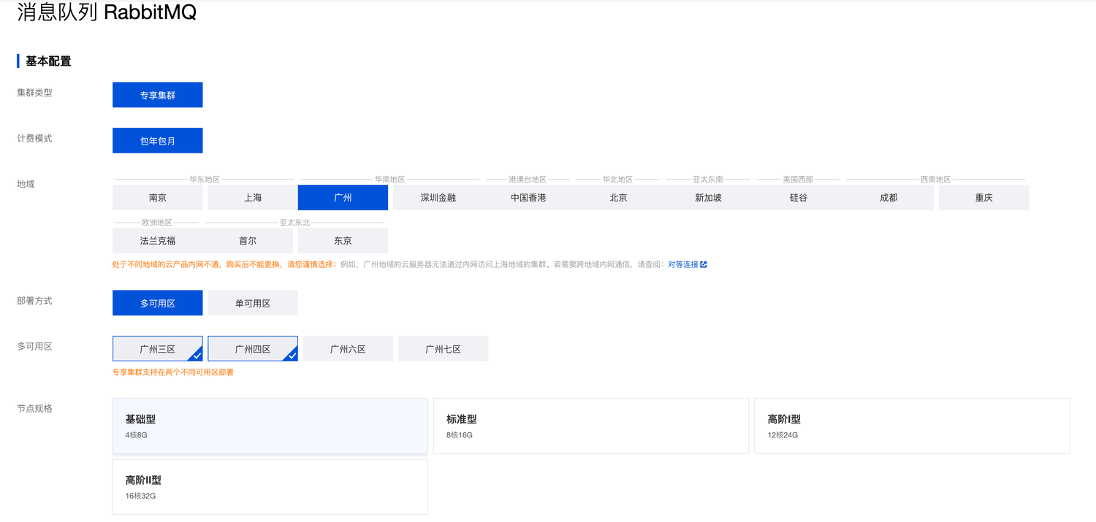Click the 港澳台地区 region group label
1096x522 pixels.
click(528, 179)
